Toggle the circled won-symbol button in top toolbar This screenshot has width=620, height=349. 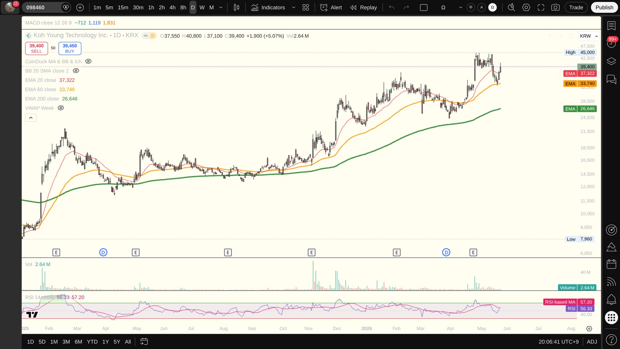coord(471,7)
